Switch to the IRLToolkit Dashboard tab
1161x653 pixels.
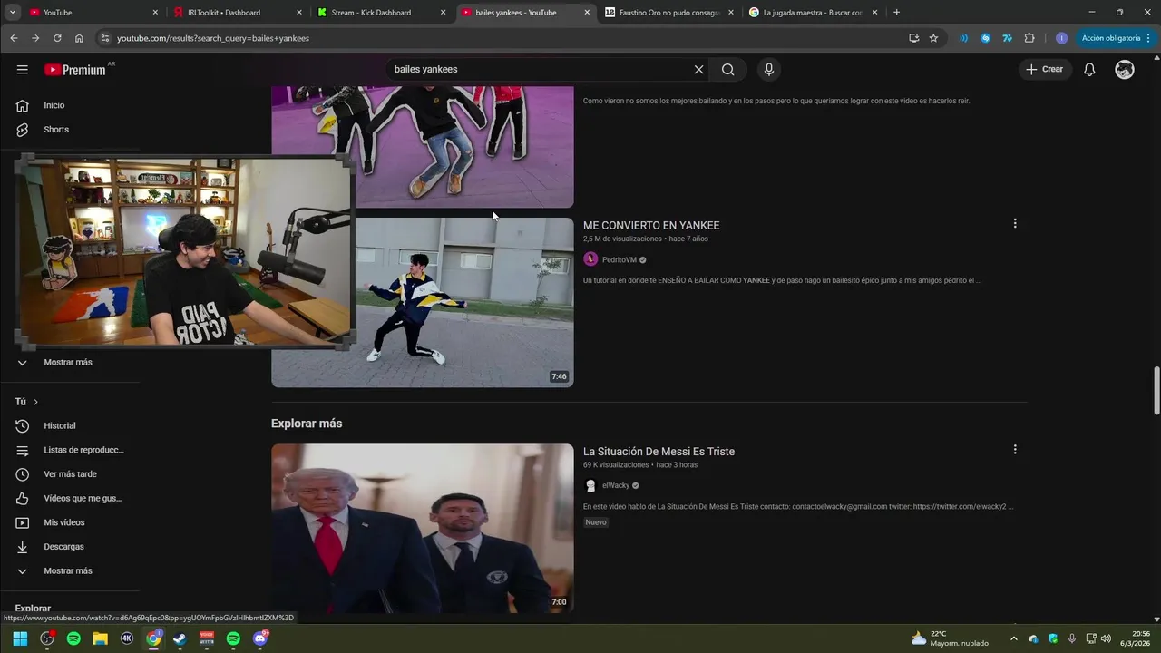238,13
